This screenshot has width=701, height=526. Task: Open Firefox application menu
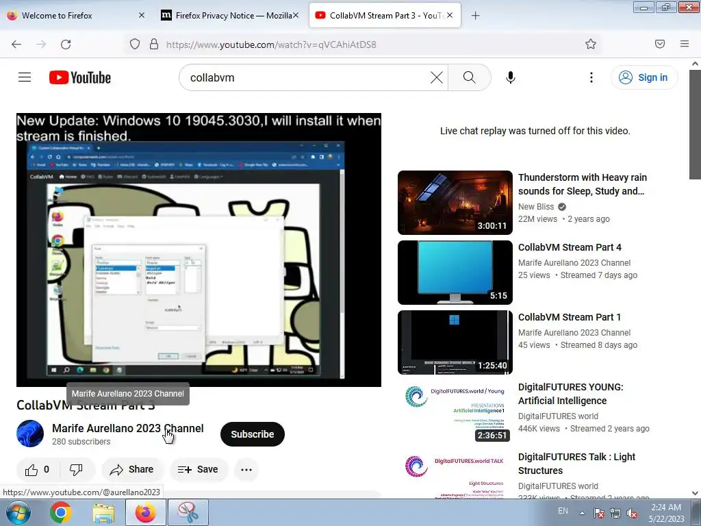click(685, 44)
